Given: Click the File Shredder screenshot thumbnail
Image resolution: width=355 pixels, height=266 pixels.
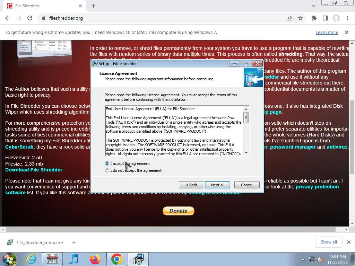Looking at the screenshot, I should click(45, 48).
